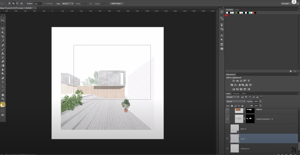Open the Style dropdown set to Normal

[68, 4]
